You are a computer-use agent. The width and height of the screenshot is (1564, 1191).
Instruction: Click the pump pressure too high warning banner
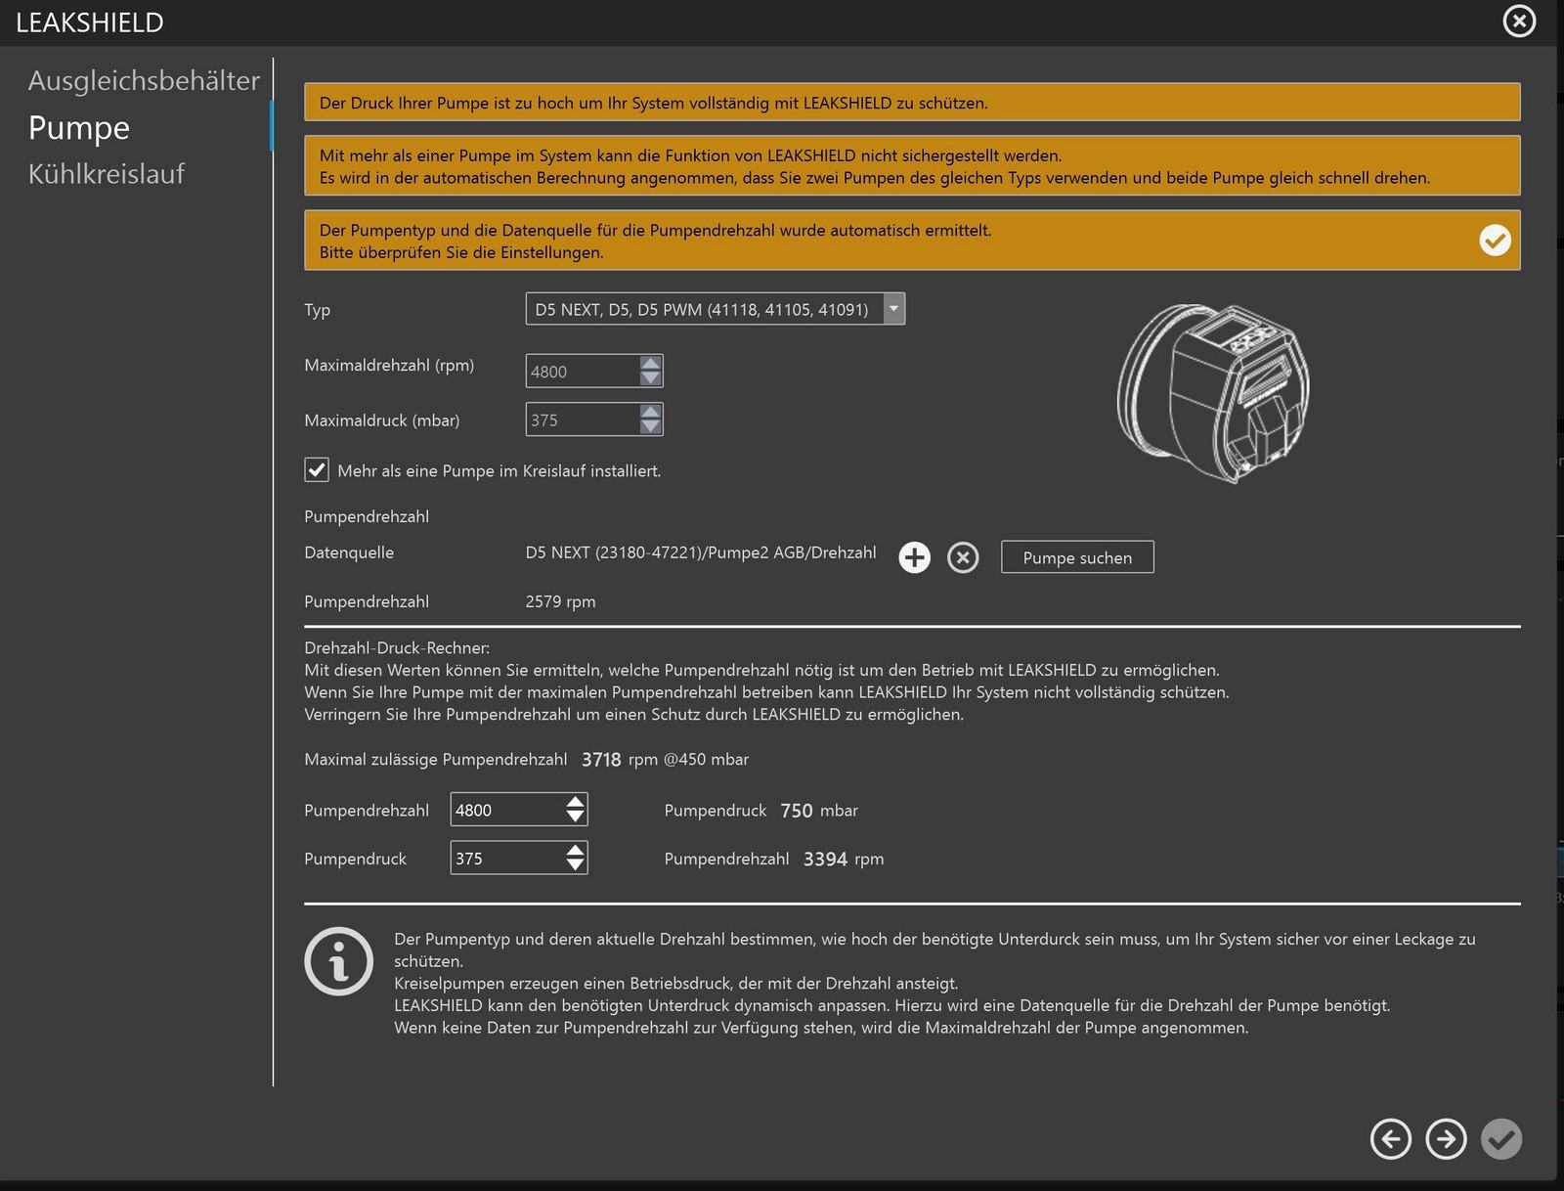click(x=912, y=103)
